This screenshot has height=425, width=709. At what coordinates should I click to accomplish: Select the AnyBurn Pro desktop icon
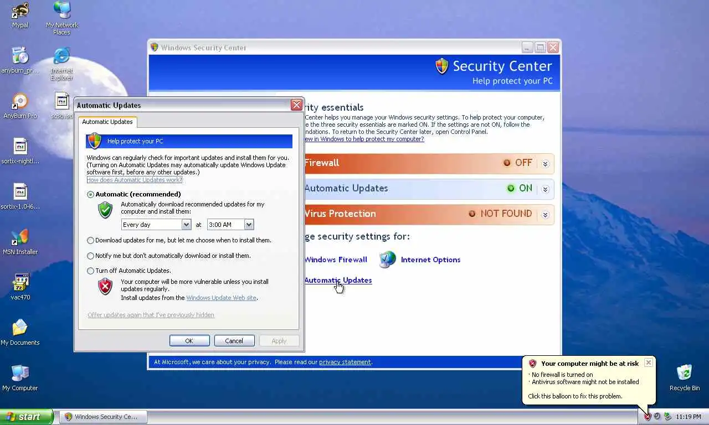pos(20,106)
